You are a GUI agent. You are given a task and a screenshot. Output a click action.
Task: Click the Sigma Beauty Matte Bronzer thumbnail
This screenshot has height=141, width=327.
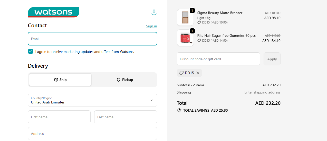[x=185, y=17]
